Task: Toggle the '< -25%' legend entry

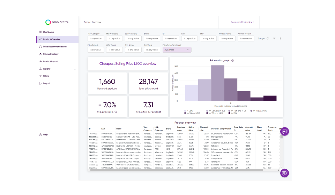Action: point(188,111)
